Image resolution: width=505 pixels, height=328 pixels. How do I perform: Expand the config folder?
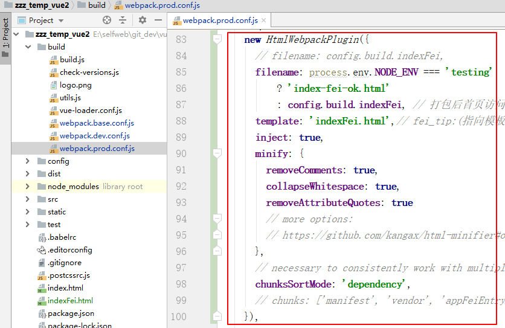(x=28, y=161)
